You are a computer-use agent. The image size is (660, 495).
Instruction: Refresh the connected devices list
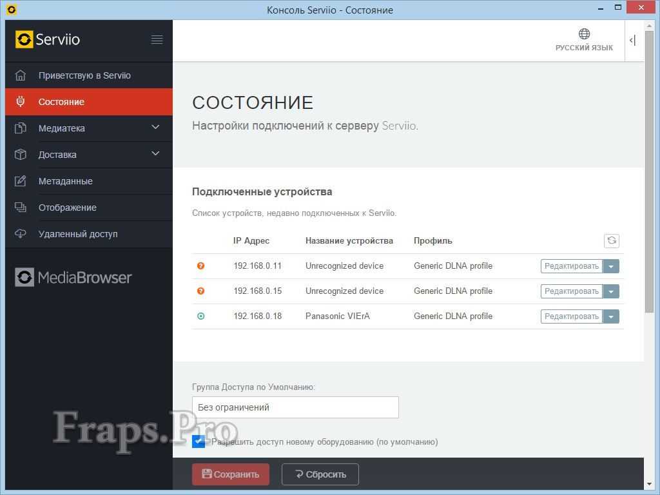pos(612,241)
